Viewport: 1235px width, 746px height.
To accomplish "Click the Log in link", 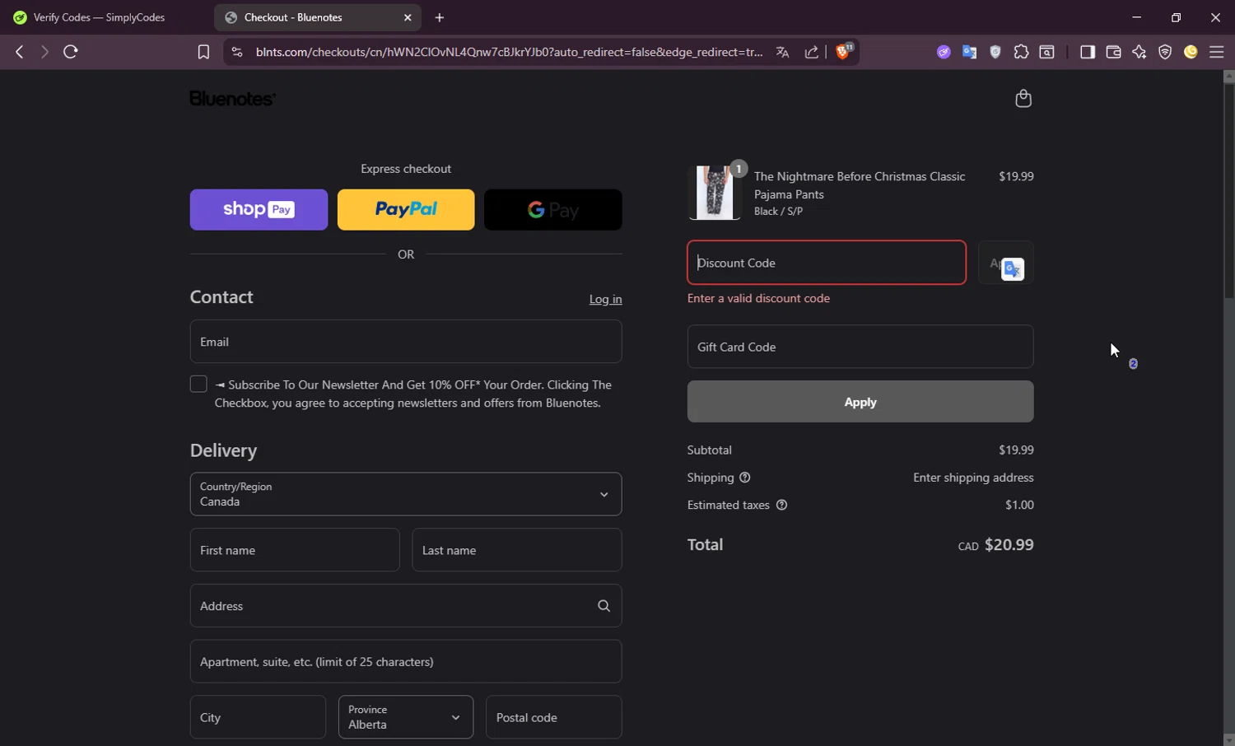I will point(605,299).
